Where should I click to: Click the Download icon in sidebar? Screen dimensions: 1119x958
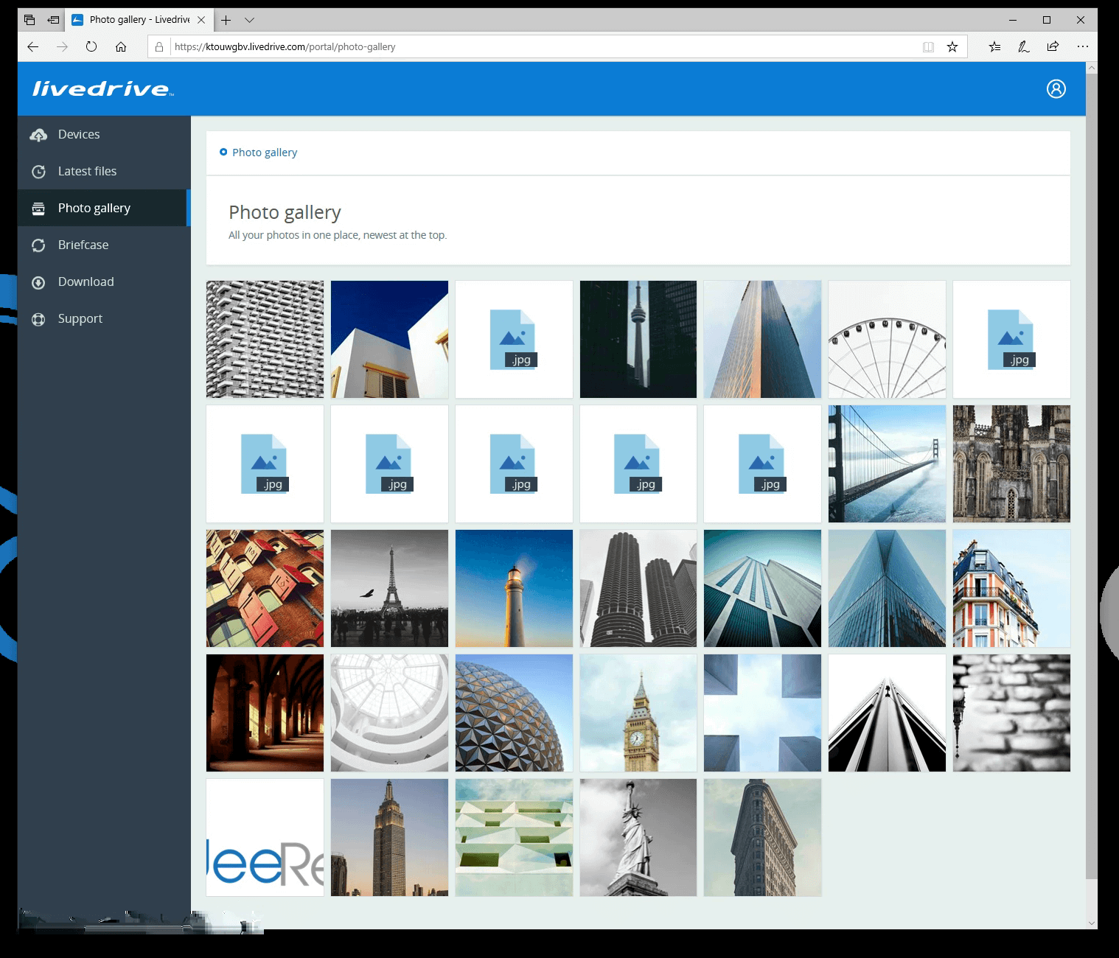tap(38, 282)
